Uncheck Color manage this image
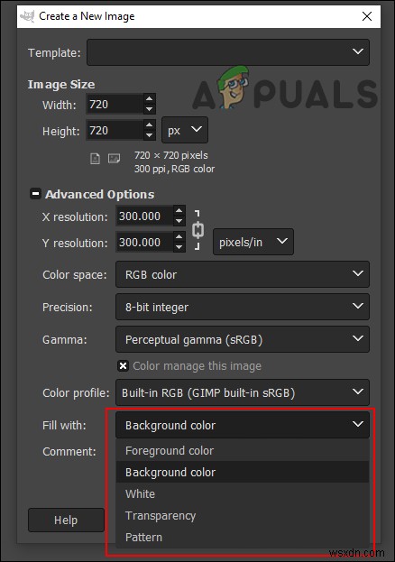The height and width of the screenshot is (562, 395). pyautogui.click(x=123, y=366)
